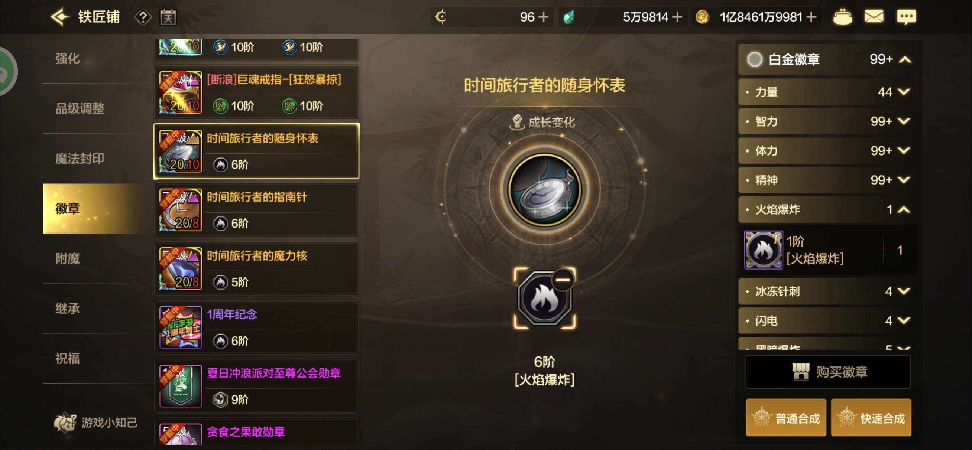972x450 pixels.
Task: Open the coin purse icon
Action: coord(842,17)
